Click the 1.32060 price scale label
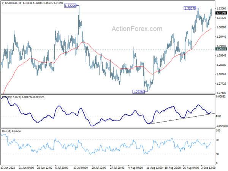The width and height of the screenshot is (228, 171). pyautogui.click(x=221, y=8)
